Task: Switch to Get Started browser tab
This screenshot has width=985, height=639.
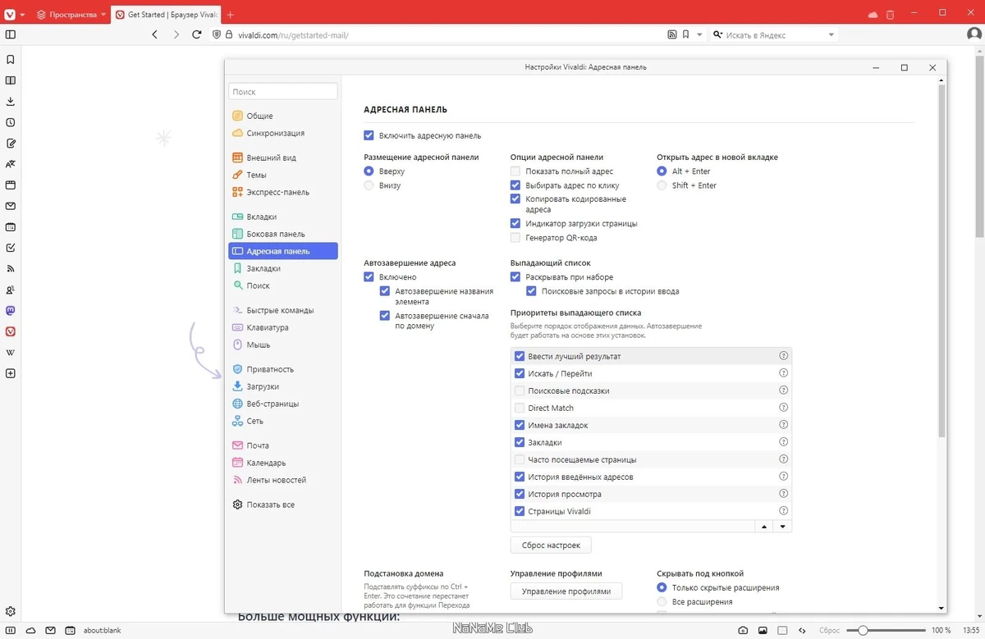Action: point(167,15)
